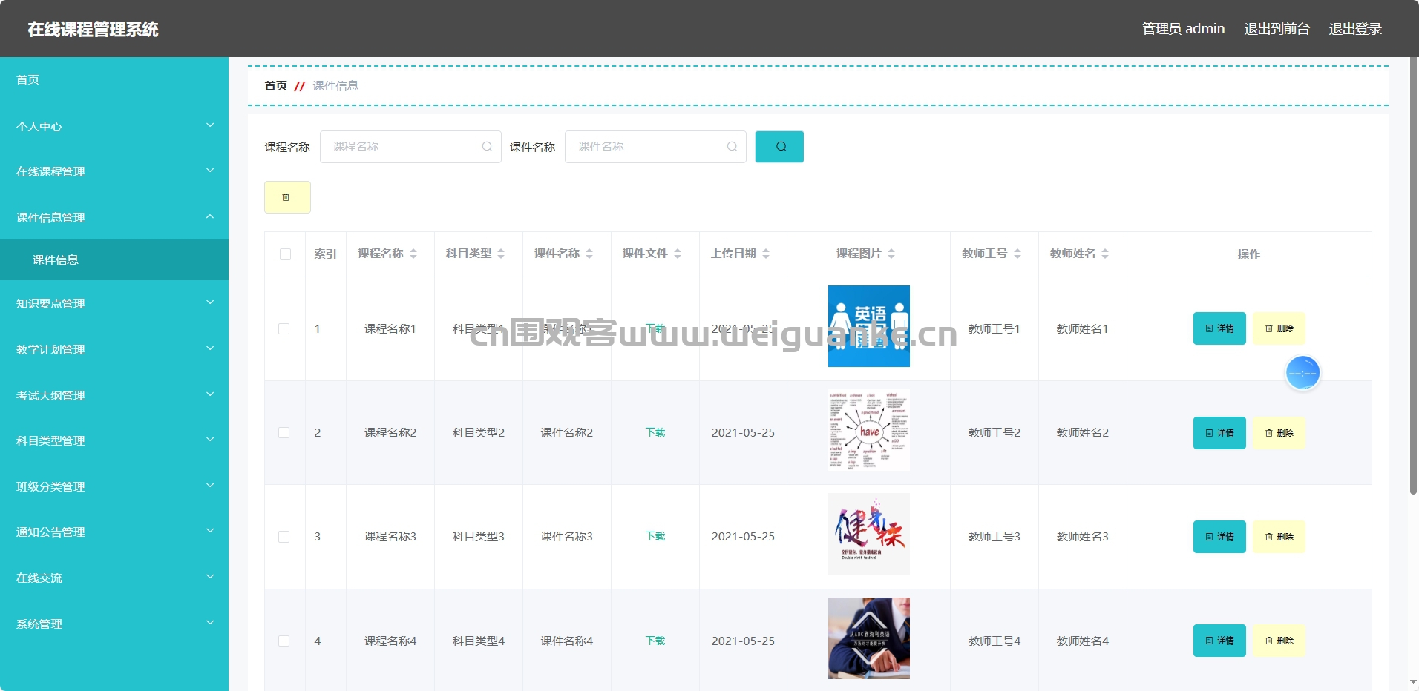Expand 通知公告管理 sidebar menu
This screenshot has width=1419, height=691.
click(x=114, y=532)
